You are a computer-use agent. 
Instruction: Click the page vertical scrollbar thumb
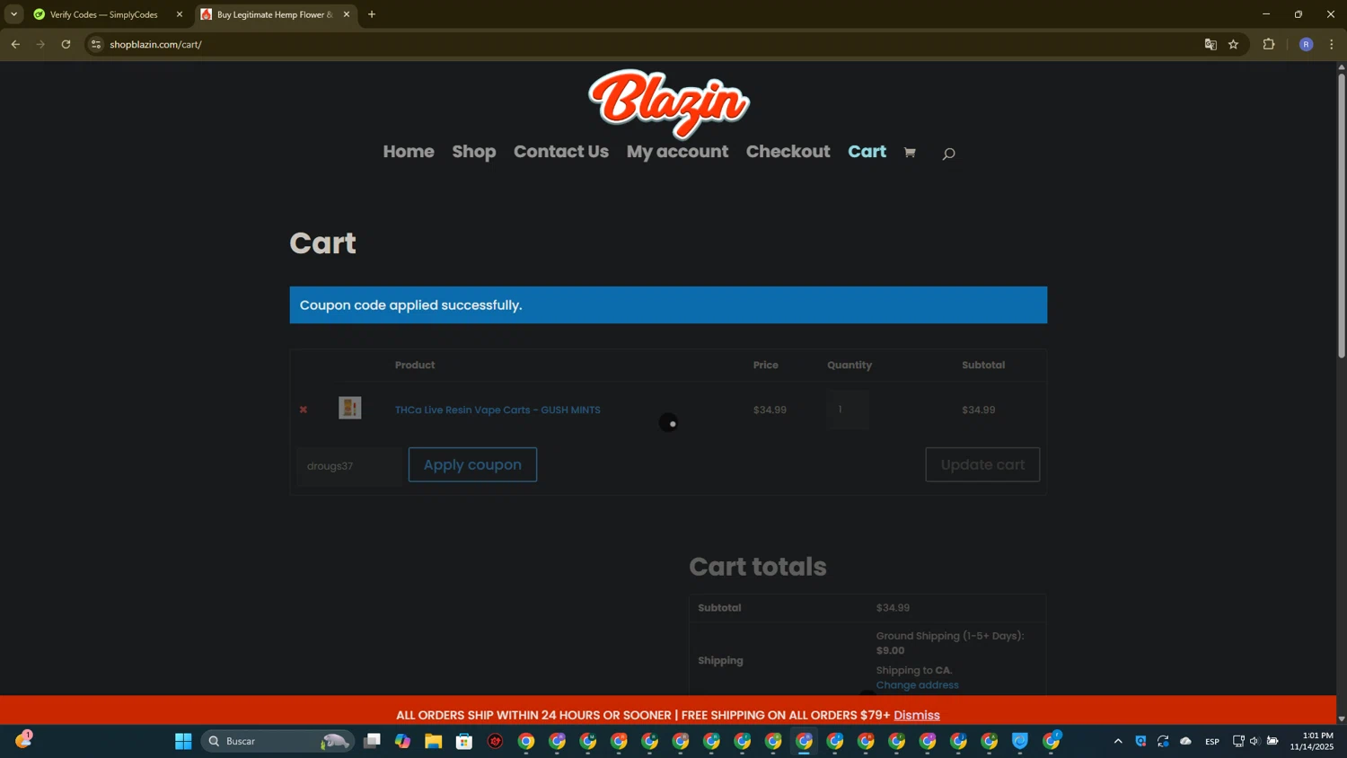(1341, 216)
